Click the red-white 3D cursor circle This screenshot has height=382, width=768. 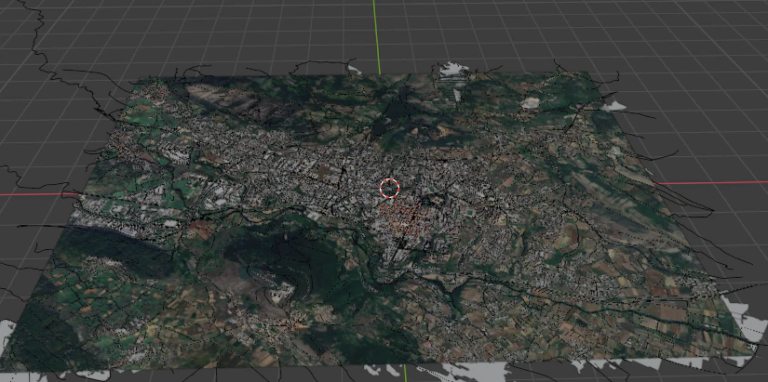tap(390, 189)
